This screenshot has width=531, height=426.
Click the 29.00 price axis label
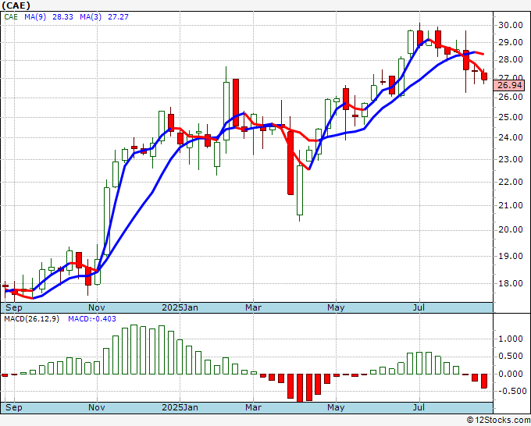[x=511, y=43]
